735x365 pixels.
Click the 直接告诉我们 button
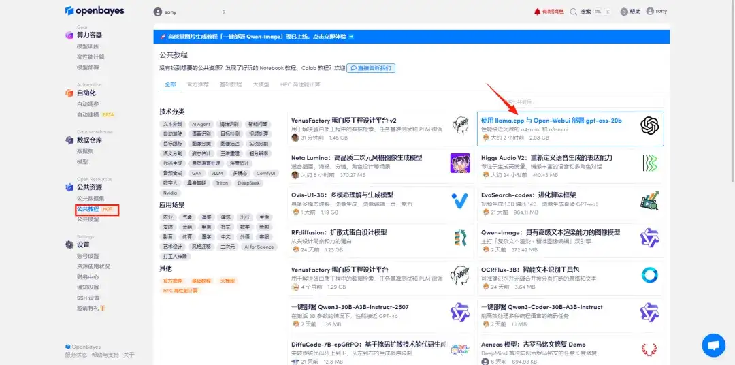pos(371,68)
